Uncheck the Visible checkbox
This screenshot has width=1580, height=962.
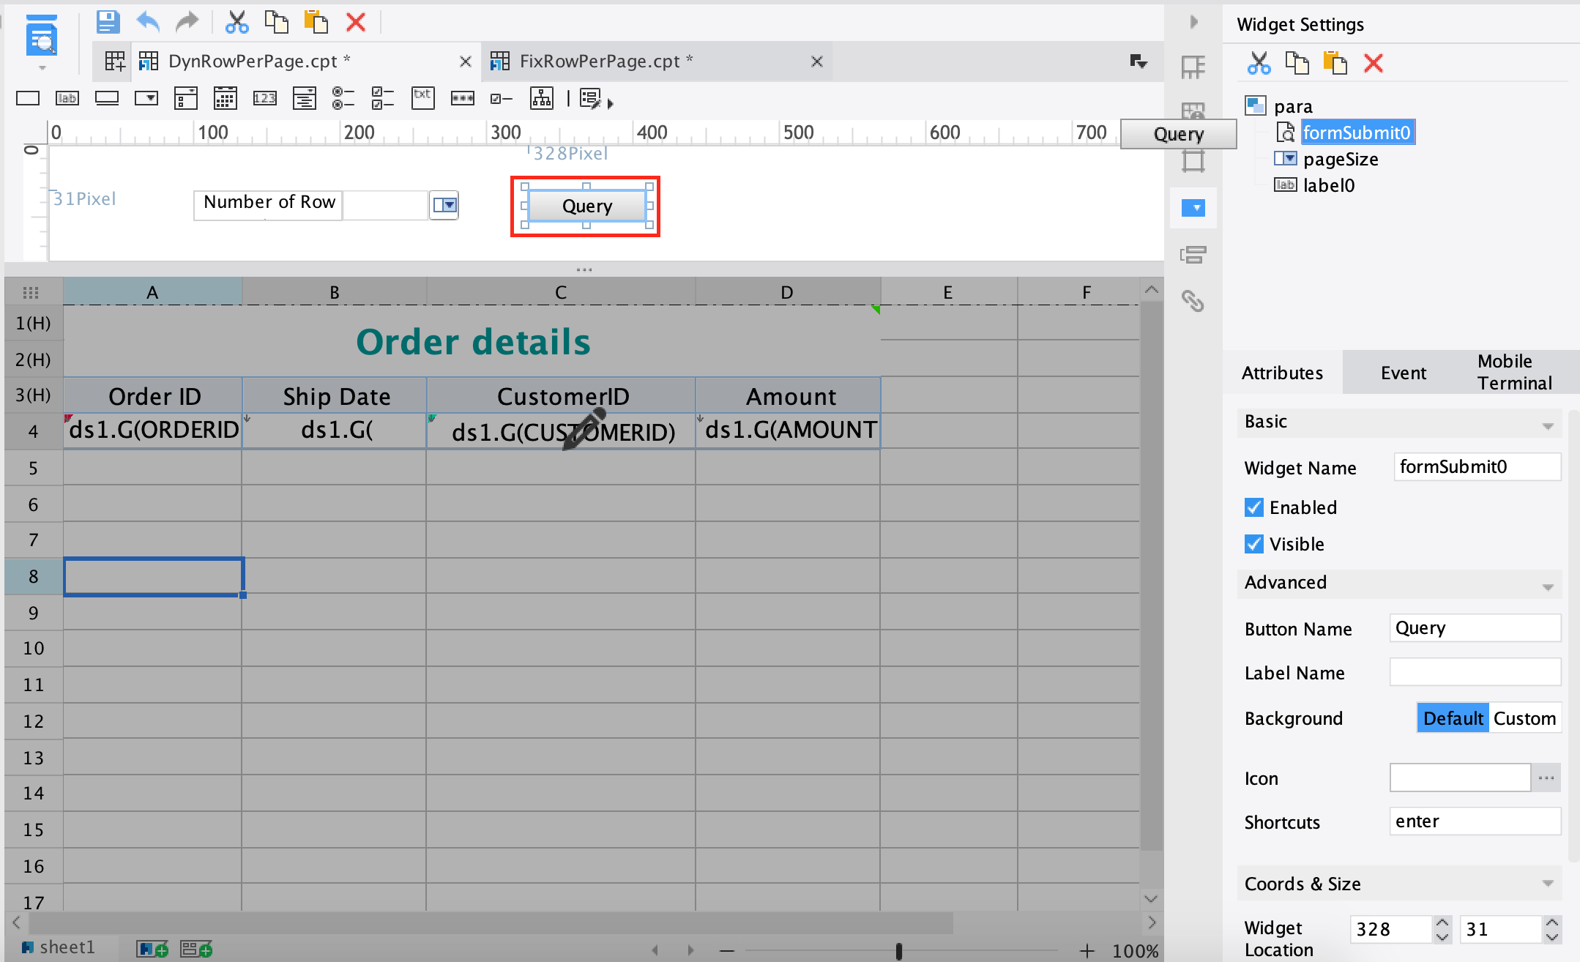[x=1254, y=544]
